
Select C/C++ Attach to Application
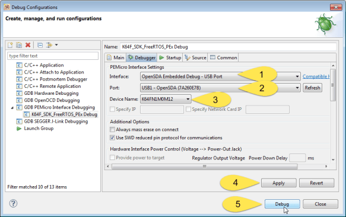click(x=54, y=72)
